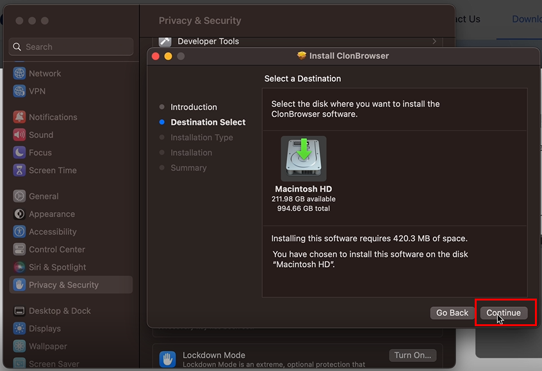The height and width of the screenshot is (371, 542).
Task: Open the VPN settings pane
Action: (71, 91)
